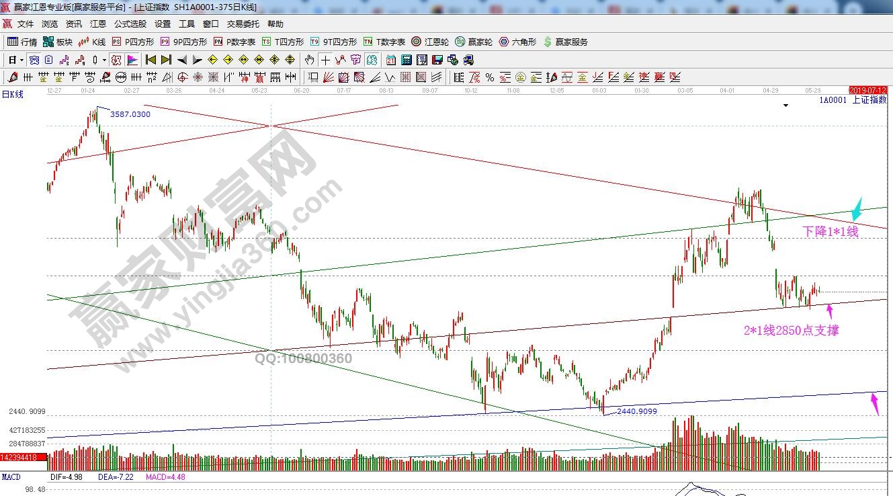Open the small black triangle chart dropdown
The image size is (893, 496).
tap(785, 106)
